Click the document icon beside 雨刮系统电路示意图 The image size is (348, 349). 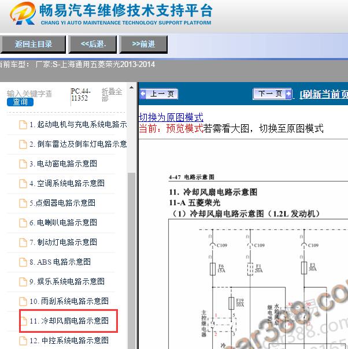pyautogui.click(x=23, y=302)
